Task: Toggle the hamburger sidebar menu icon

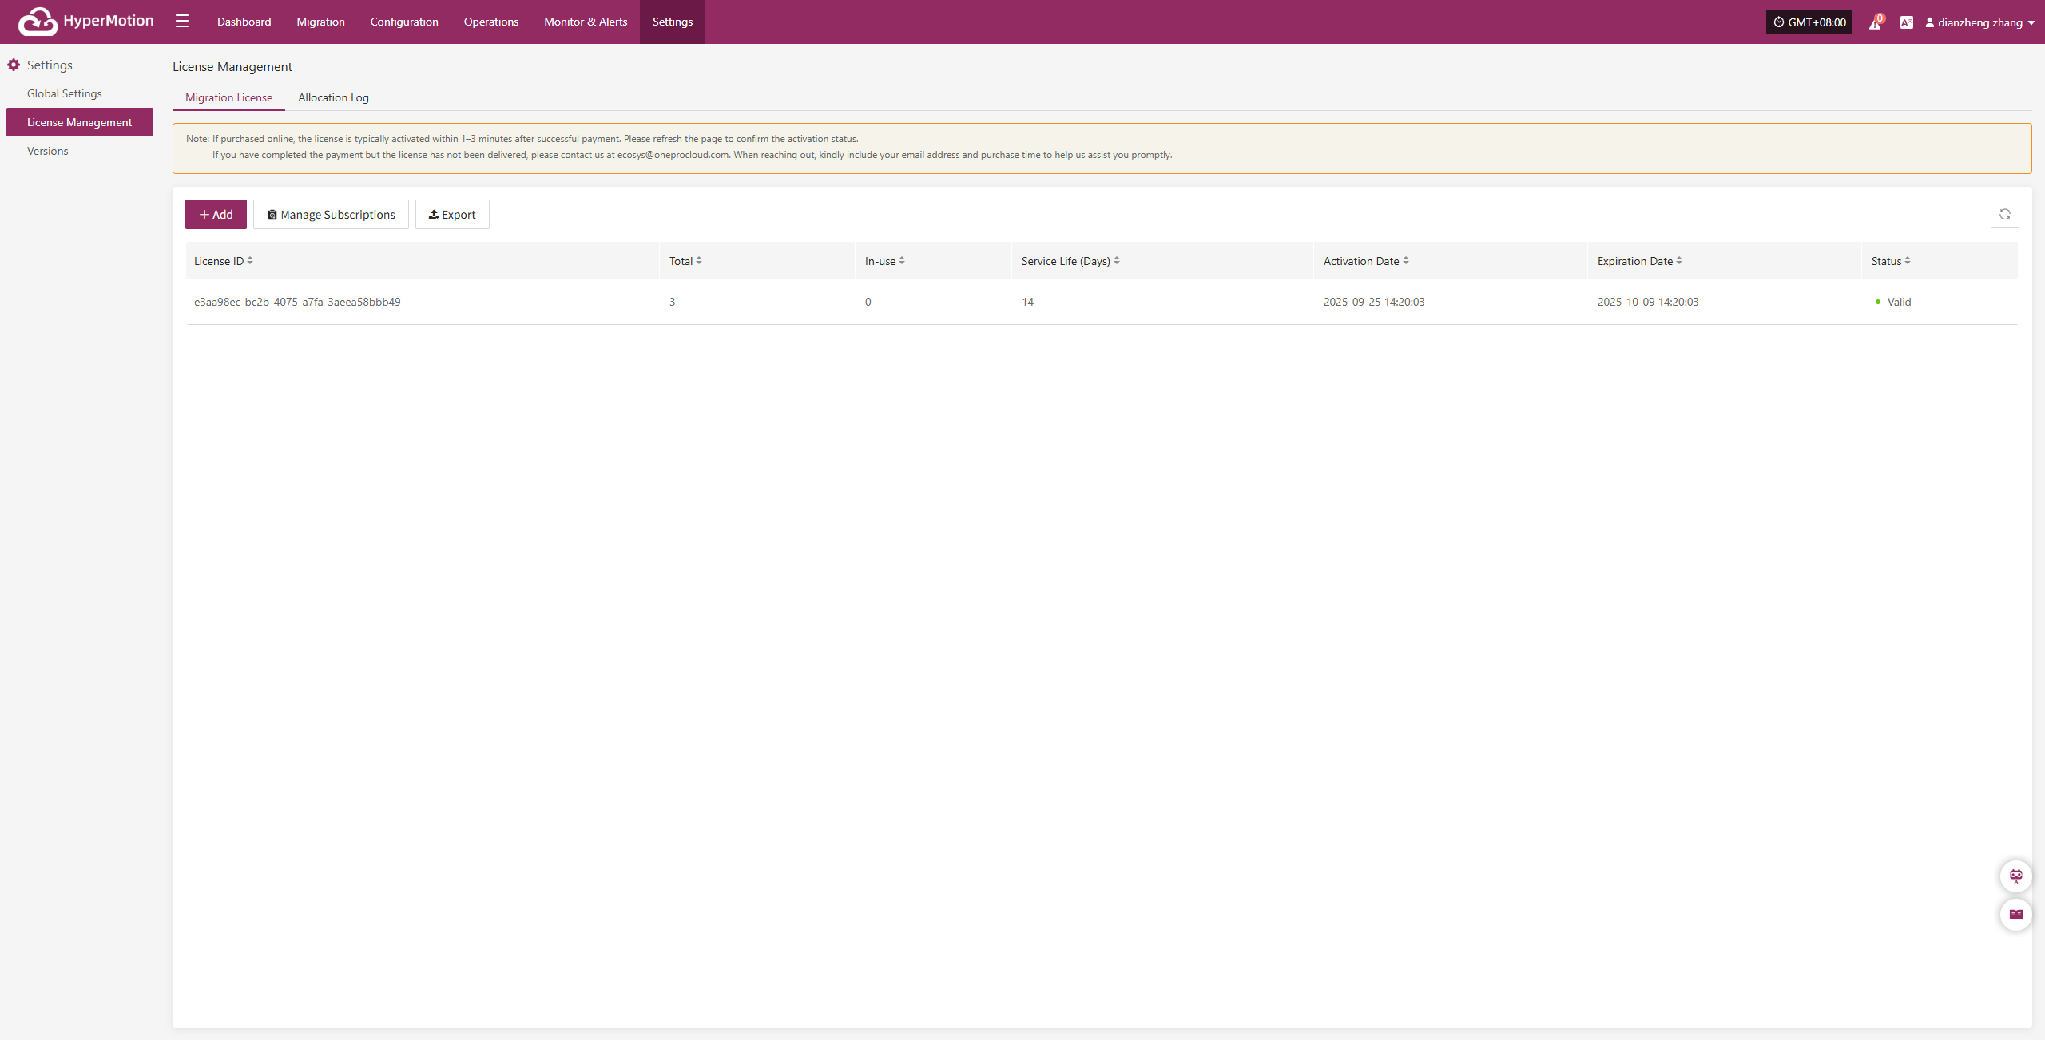Action: point(182,22)
